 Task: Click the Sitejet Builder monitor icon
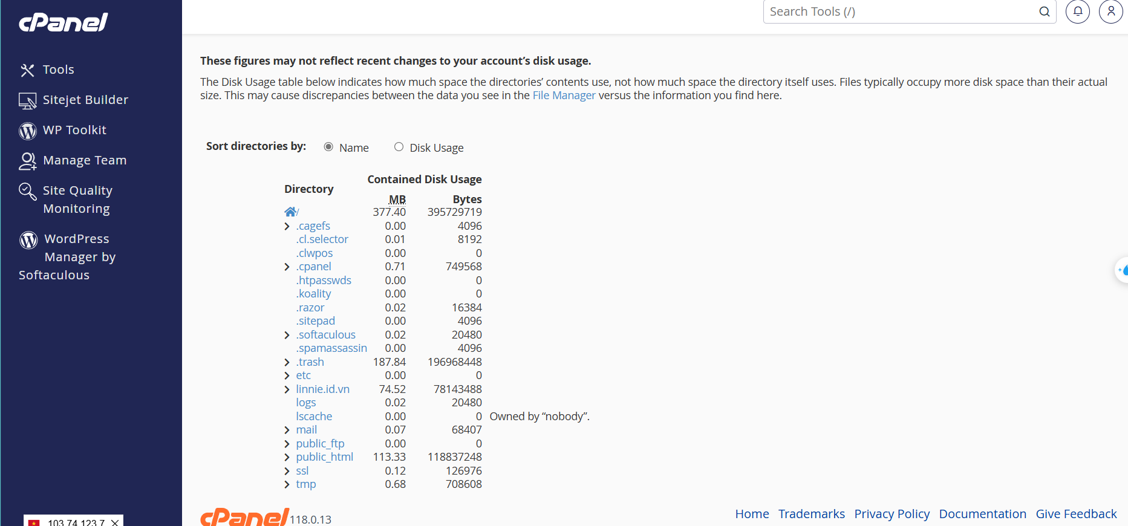point(27,100)
